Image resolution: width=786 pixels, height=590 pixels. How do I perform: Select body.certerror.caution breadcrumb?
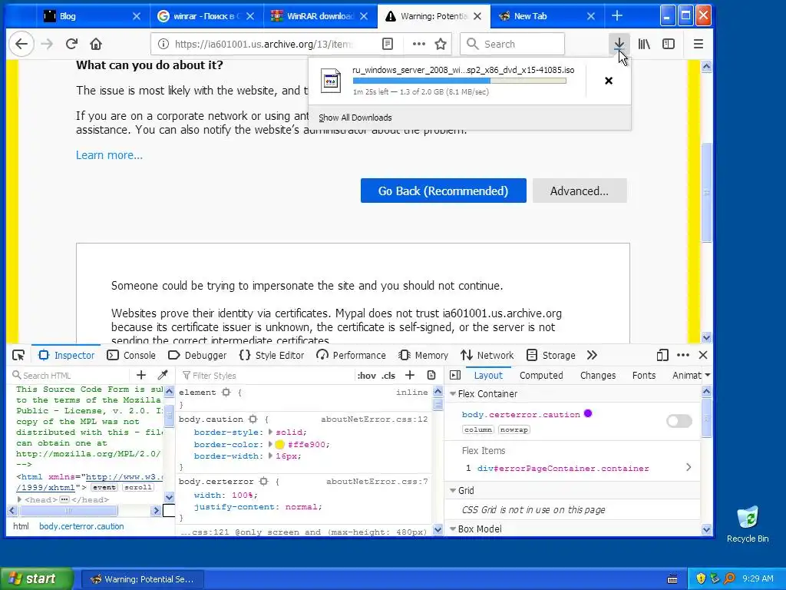(81, 526)
